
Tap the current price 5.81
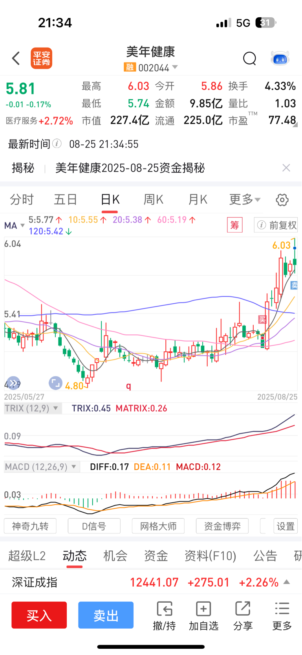(20, 89)
